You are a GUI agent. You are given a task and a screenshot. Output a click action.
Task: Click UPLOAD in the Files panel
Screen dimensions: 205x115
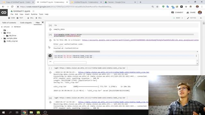[x=5, y=27]
